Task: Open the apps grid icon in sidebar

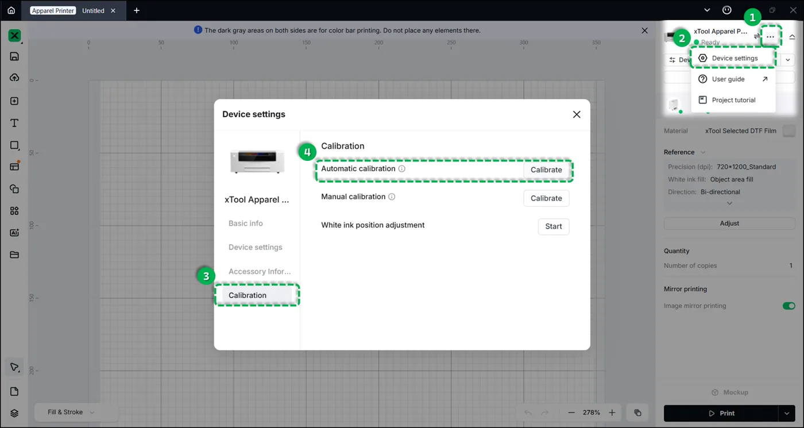Action: tap(14, 211)
